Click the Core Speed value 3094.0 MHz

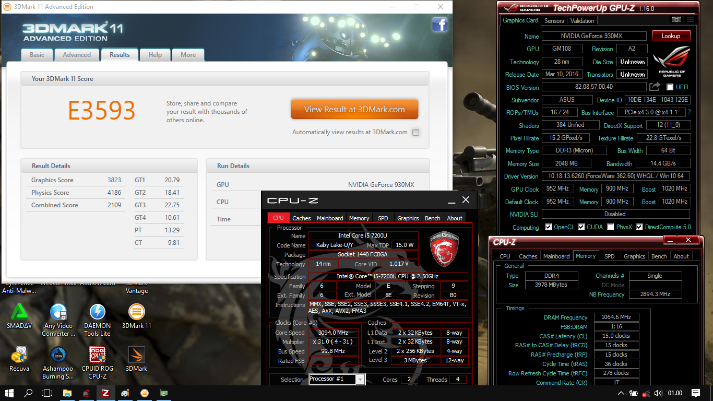coord(333,333)
